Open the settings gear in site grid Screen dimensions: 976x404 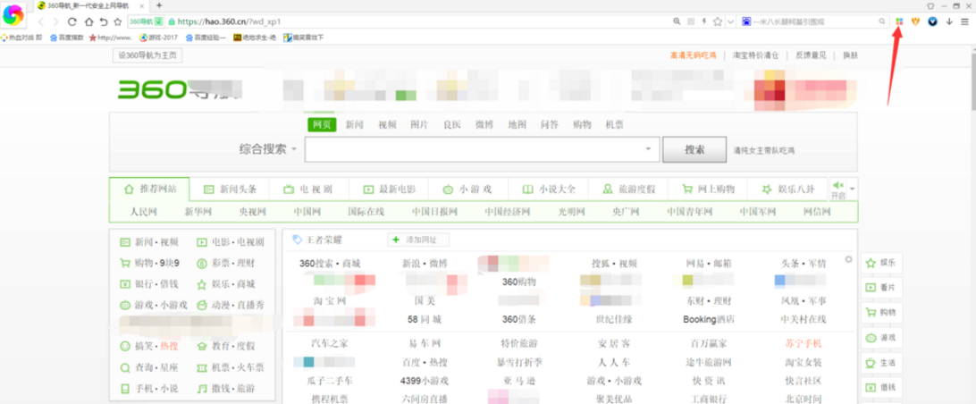click(848, 259)
